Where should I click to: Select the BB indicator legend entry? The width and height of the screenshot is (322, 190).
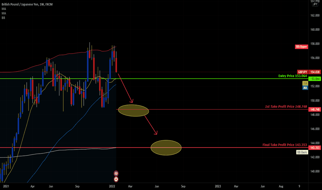pos(3,18)
